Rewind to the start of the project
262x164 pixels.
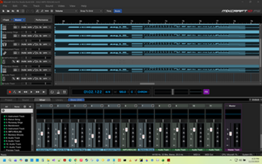(x=20, y=92)
